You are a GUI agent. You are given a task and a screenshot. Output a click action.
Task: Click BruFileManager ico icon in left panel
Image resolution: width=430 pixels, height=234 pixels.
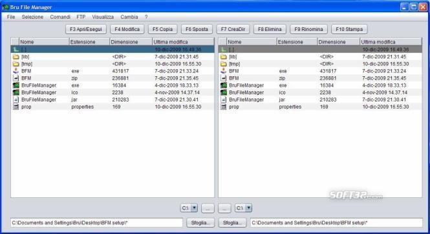[x=16, y=92]
